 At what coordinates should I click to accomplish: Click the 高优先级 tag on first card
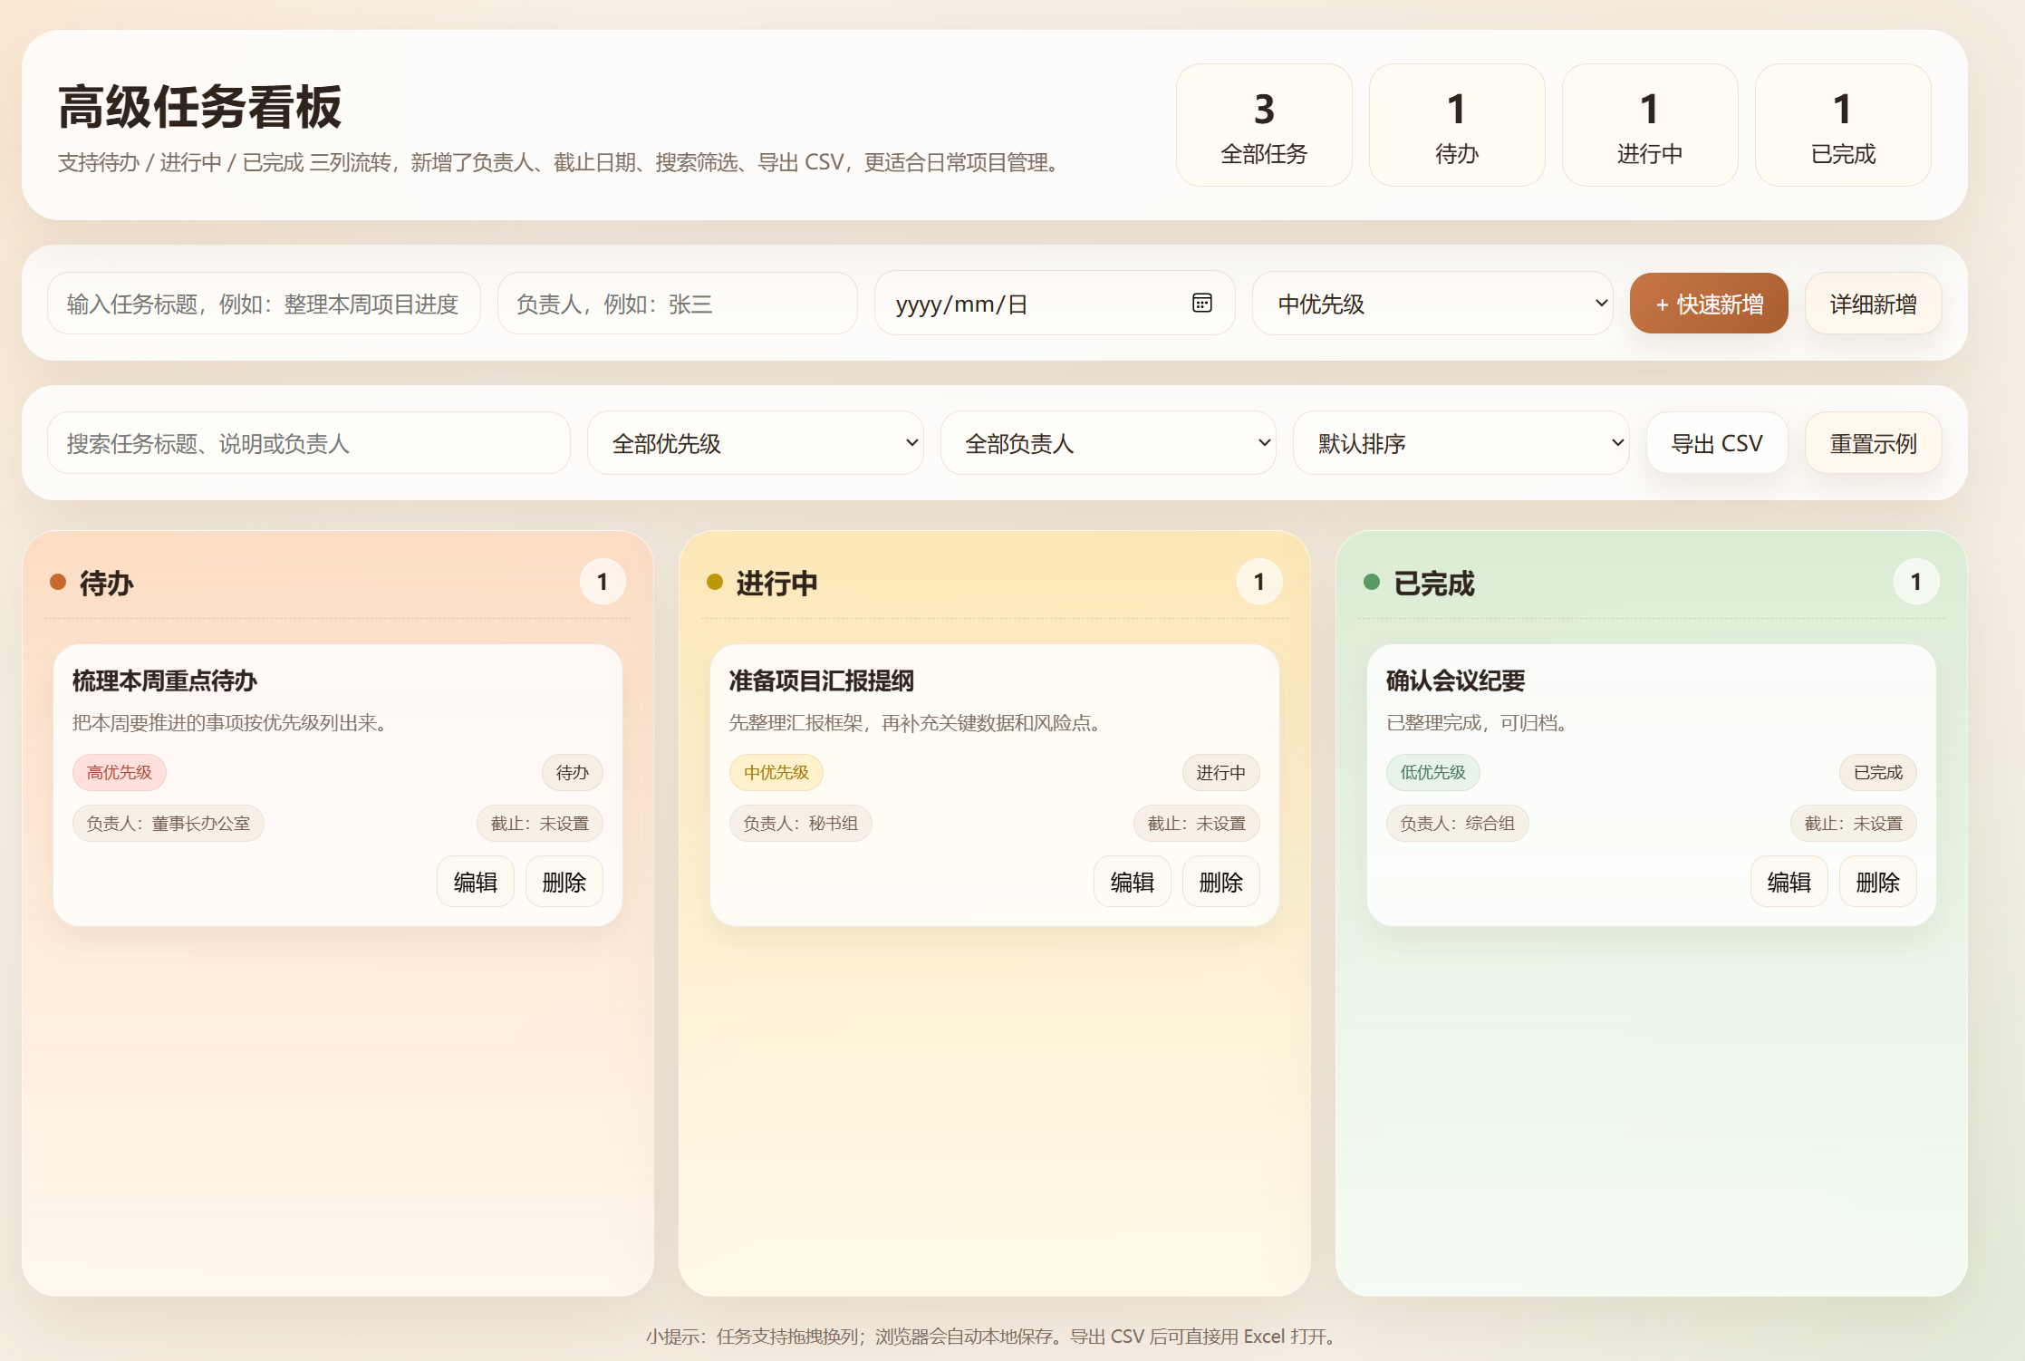(119, 772)
